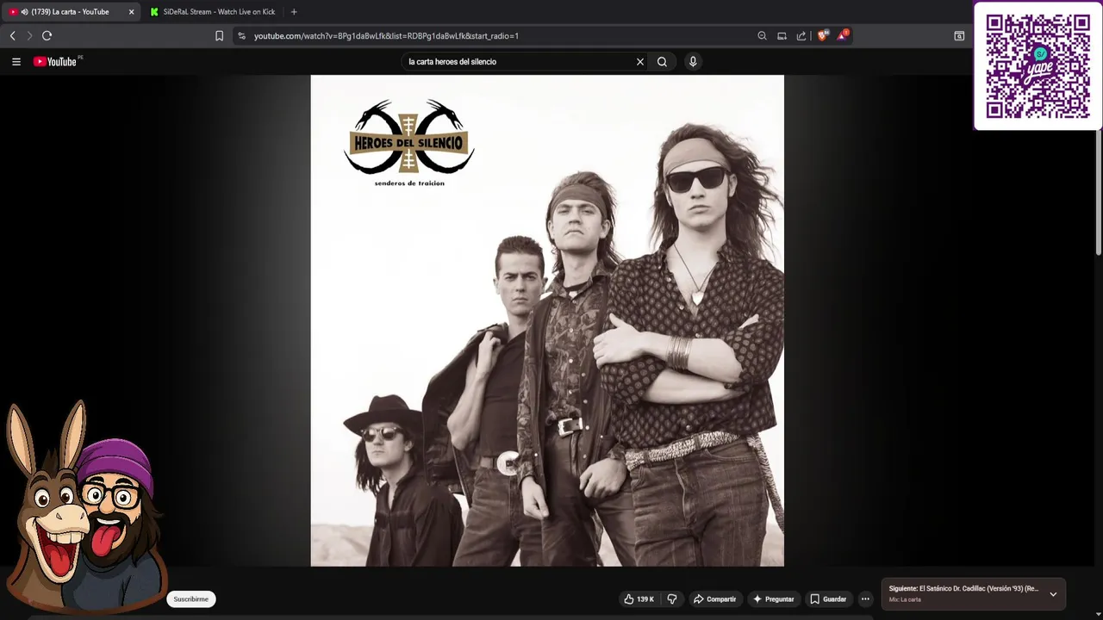Viewport: 1103px width, 620px height.
Task: Open a new browser tab
Action: (x=294, y=12)
